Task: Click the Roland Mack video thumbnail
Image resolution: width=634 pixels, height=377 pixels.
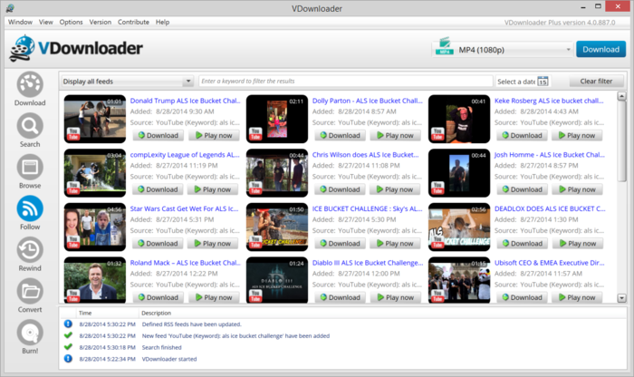Action: pos(95,280)
